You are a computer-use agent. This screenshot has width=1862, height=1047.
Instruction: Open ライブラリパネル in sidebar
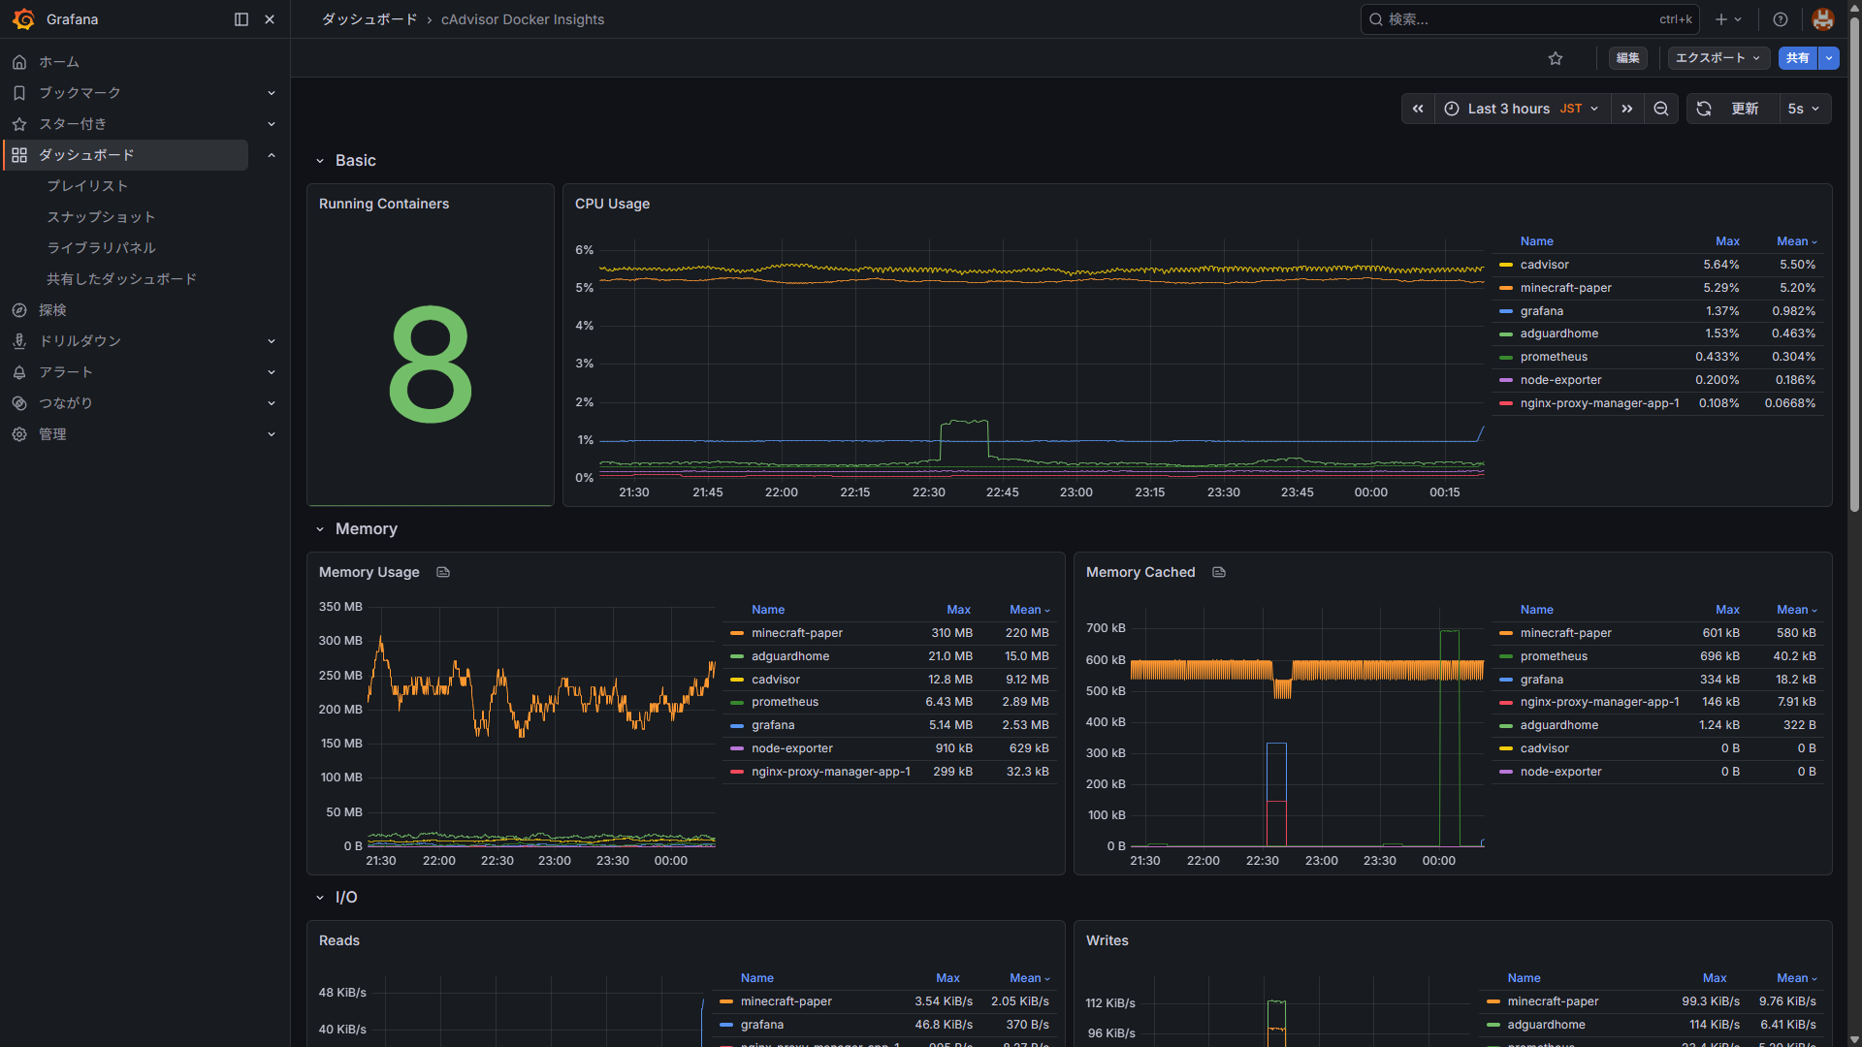[x=101, y=248]
